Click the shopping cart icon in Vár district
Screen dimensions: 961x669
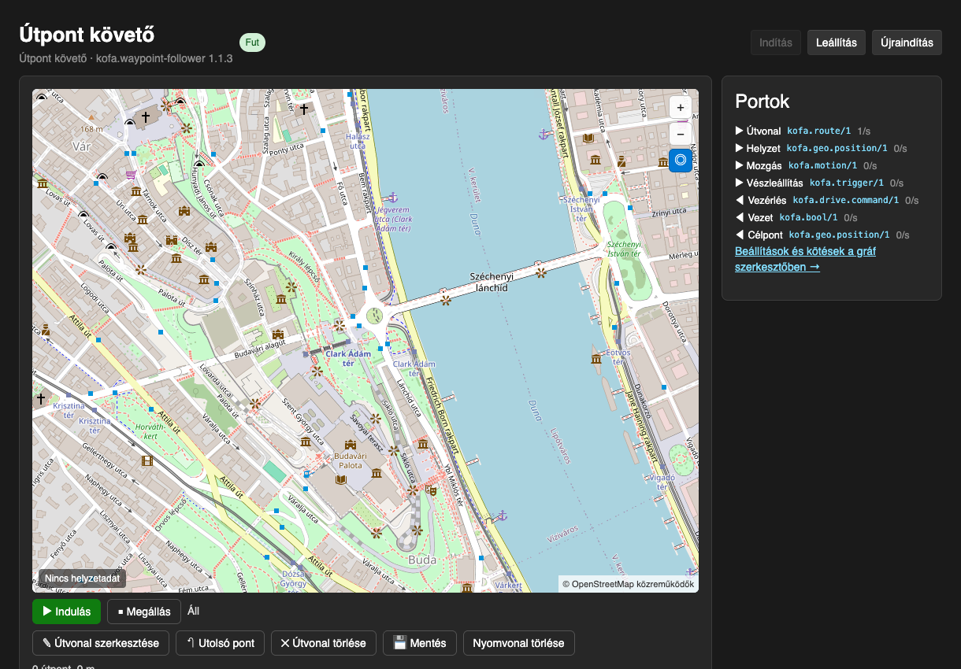(x=130, y=174)
